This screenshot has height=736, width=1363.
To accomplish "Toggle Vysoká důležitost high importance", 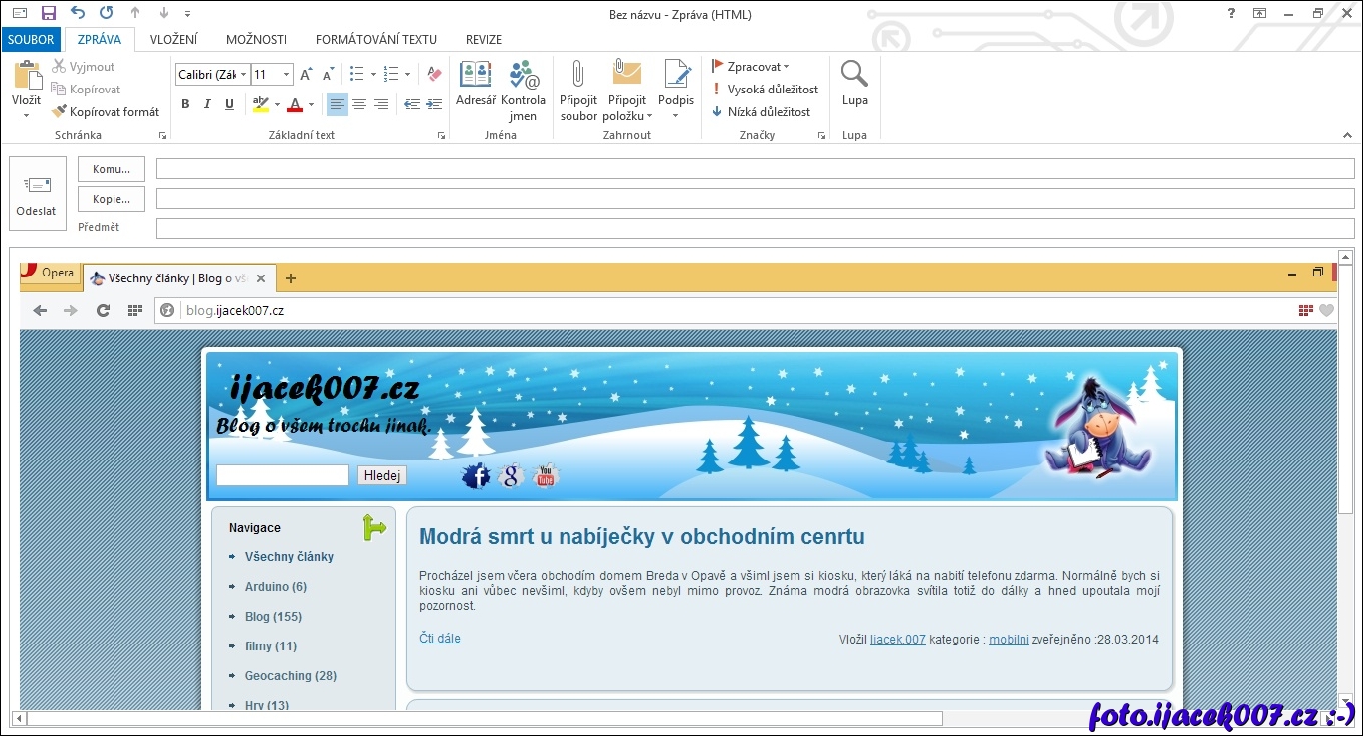I will click(x=765, y=90).
